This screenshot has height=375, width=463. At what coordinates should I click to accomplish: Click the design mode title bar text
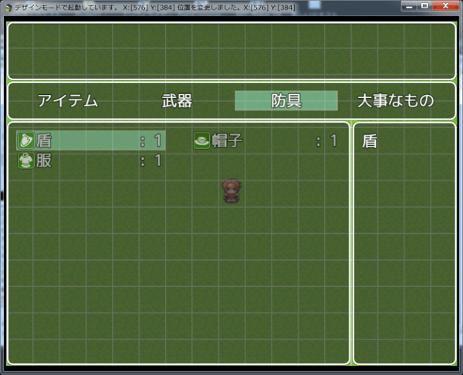click(155, 8)
